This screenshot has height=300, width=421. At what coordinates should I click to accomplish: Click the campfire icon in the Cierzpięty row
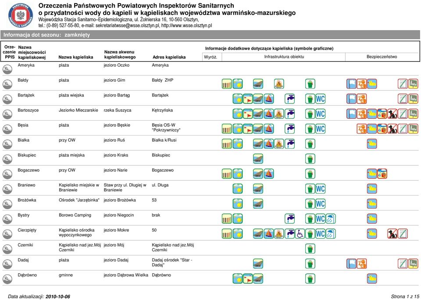[x=279, y=234]
